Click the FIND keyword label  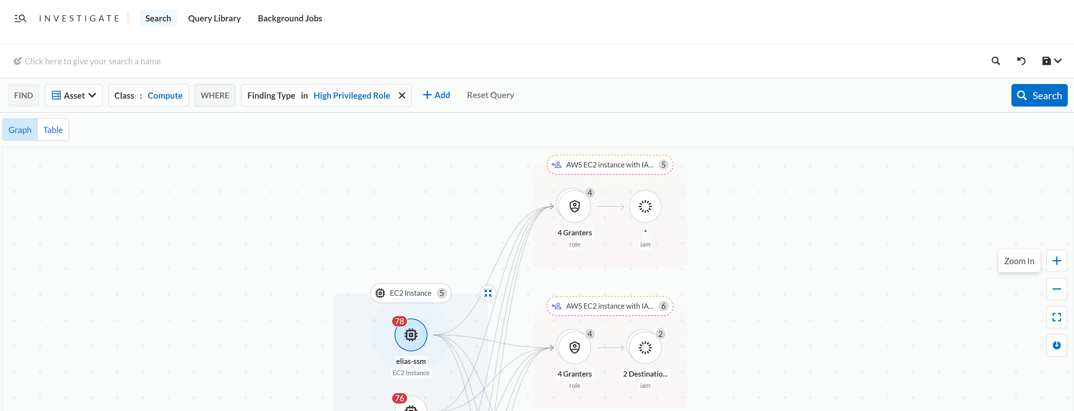click(x=23, y=96)
